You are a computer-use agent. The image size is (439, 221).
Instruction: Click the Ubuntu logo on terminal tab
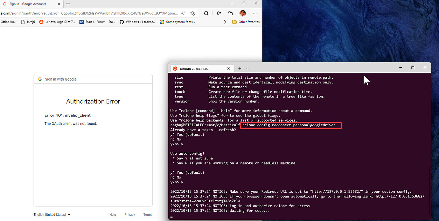coord(175,68)
